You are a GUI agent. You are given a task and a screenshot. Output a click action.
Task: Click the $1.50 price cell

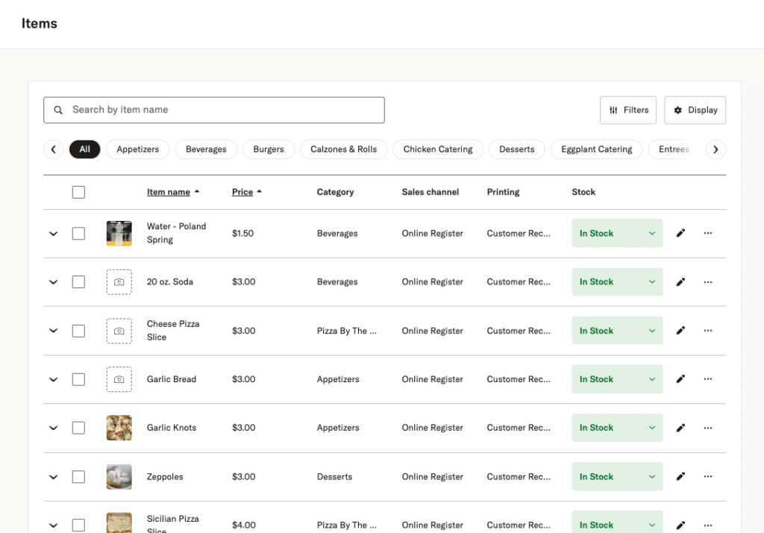tap(242, 233)
